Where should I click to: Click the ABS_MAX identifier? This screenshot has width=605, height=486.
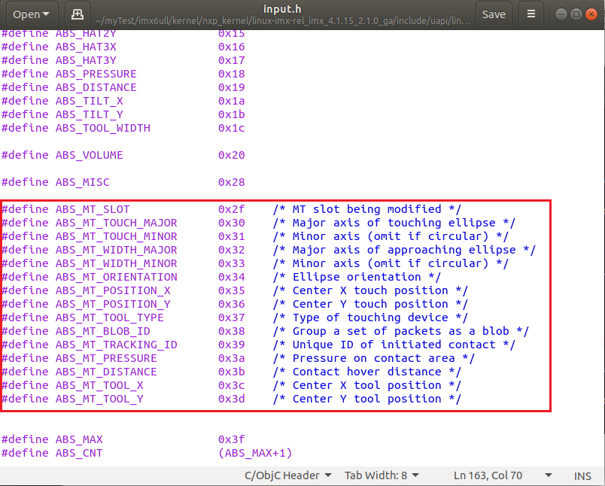[x=79, y=439]
